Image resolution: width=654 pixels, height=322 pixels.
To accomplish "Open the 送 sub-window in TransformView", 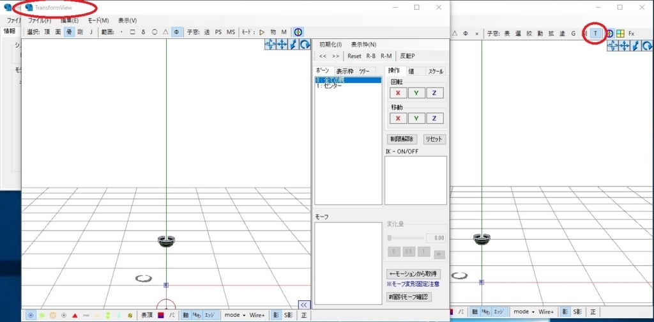I will [x=207, y=32].
